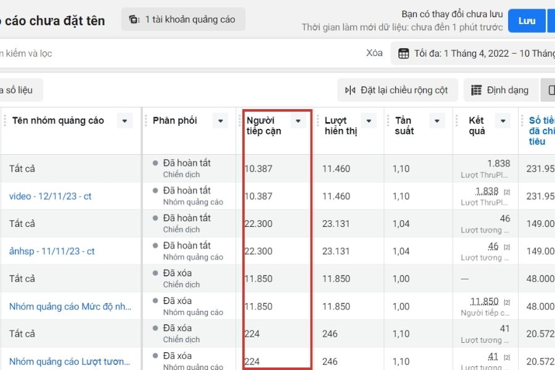Open the '1 tài khoản quảng cáo' account selector

183,19
